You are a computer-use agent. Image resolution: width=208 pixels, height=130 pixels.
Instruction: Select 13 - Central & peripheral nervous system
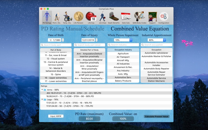click(x=56, y=63)
